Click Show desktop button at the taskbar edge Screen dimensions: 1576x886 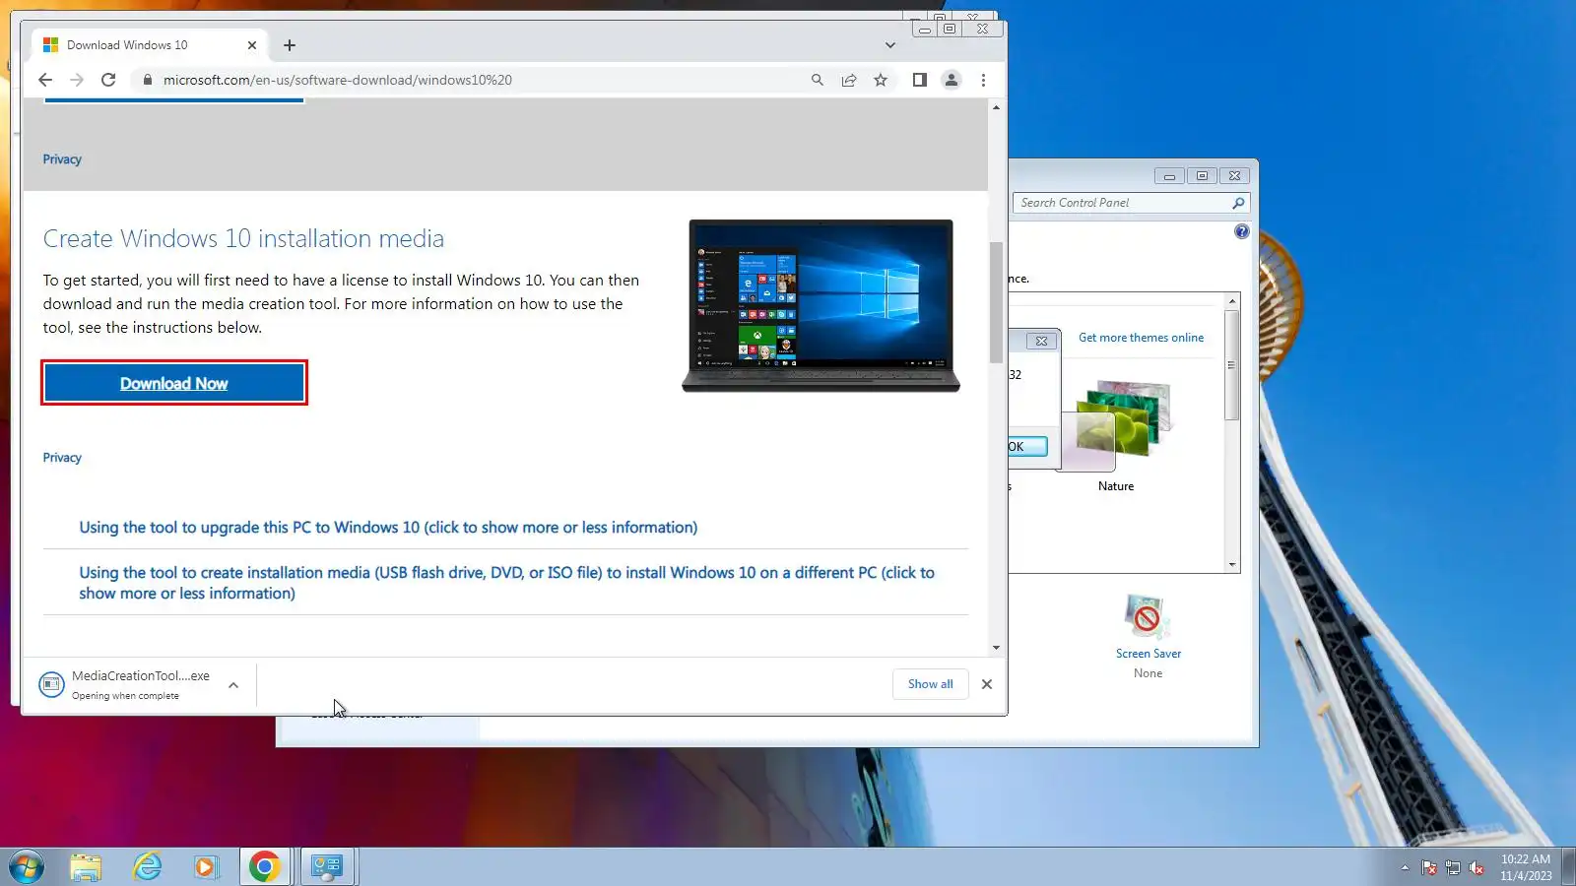coord(1568,867)
